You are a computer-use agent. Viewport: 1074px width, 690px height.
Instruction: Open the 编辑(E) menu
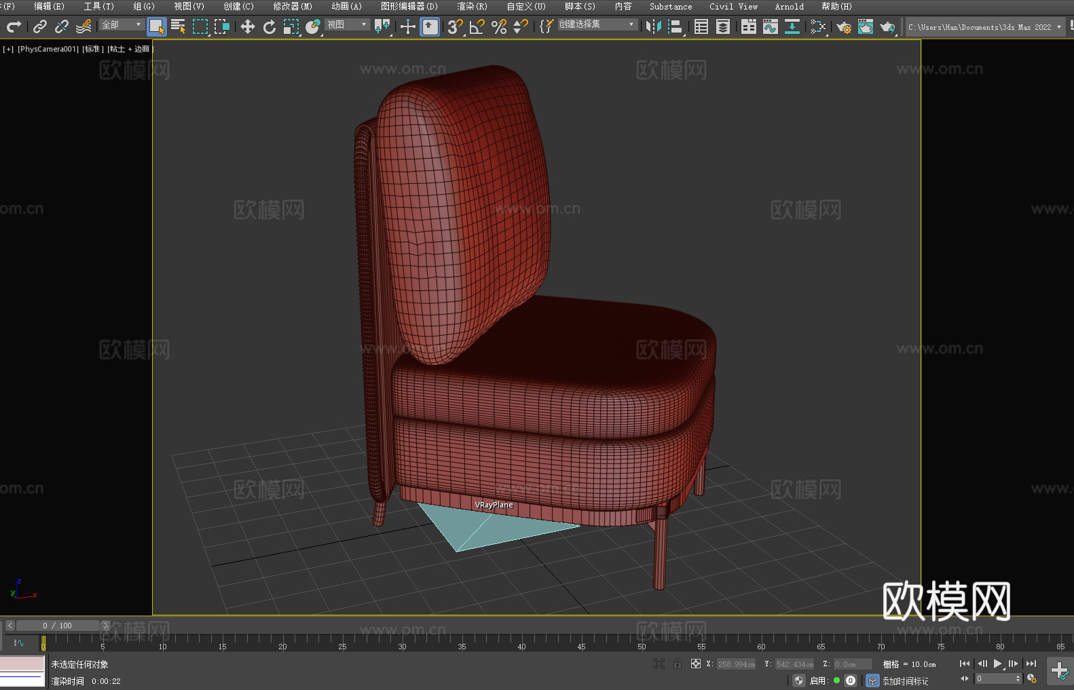[49, 6]
